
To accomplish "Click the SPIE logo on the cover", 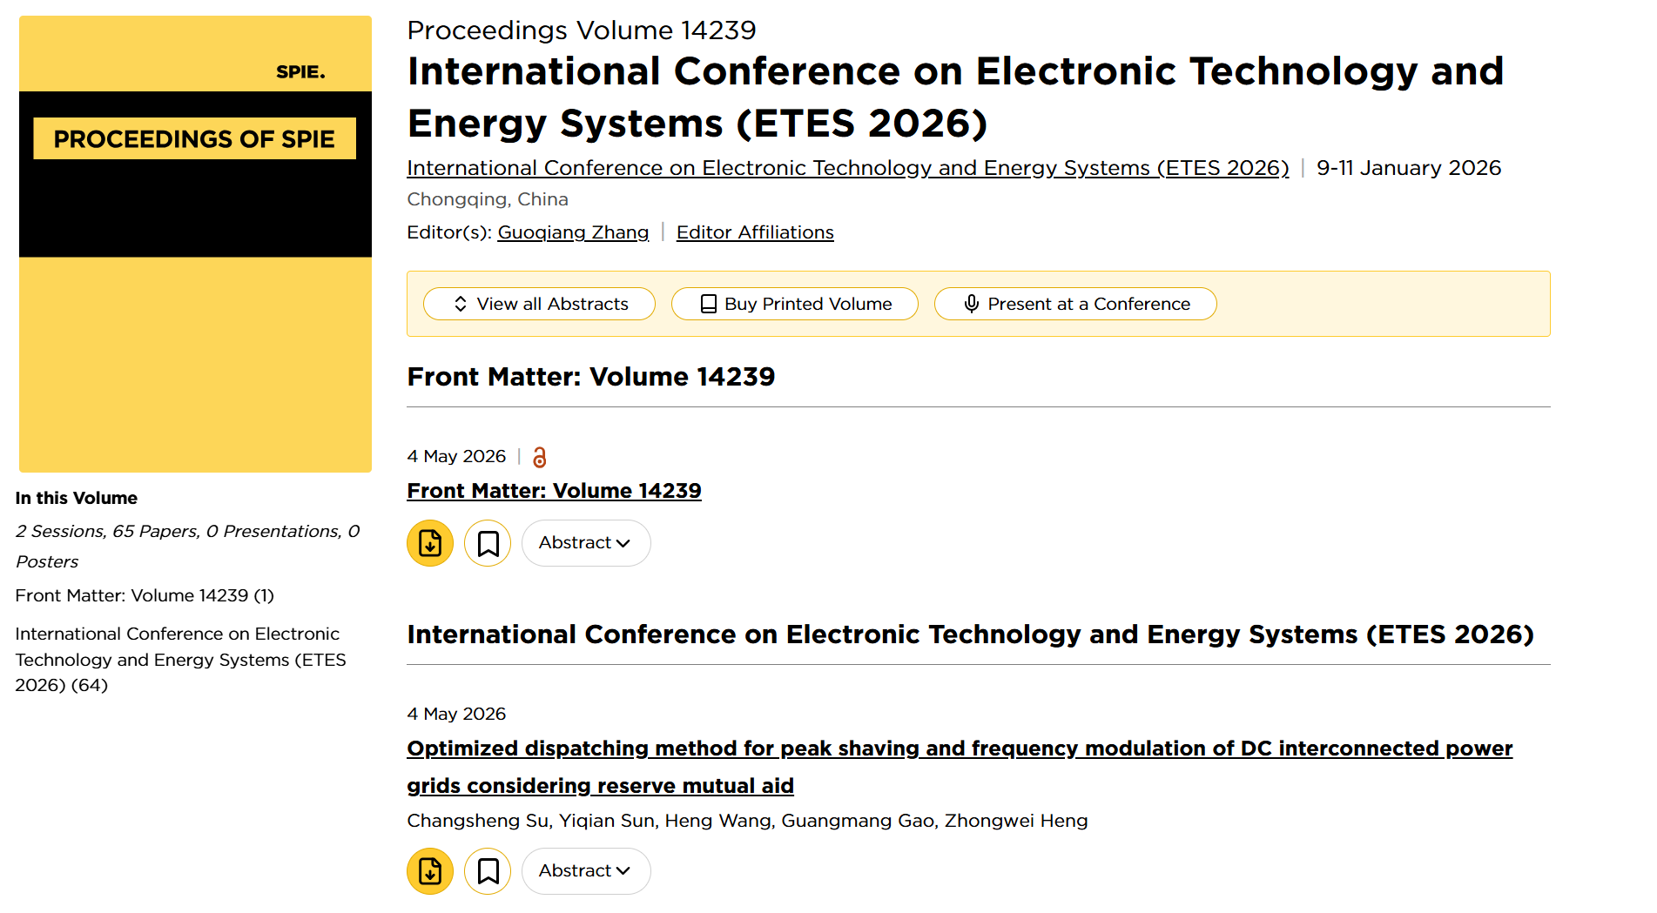I will coord(300,72).
